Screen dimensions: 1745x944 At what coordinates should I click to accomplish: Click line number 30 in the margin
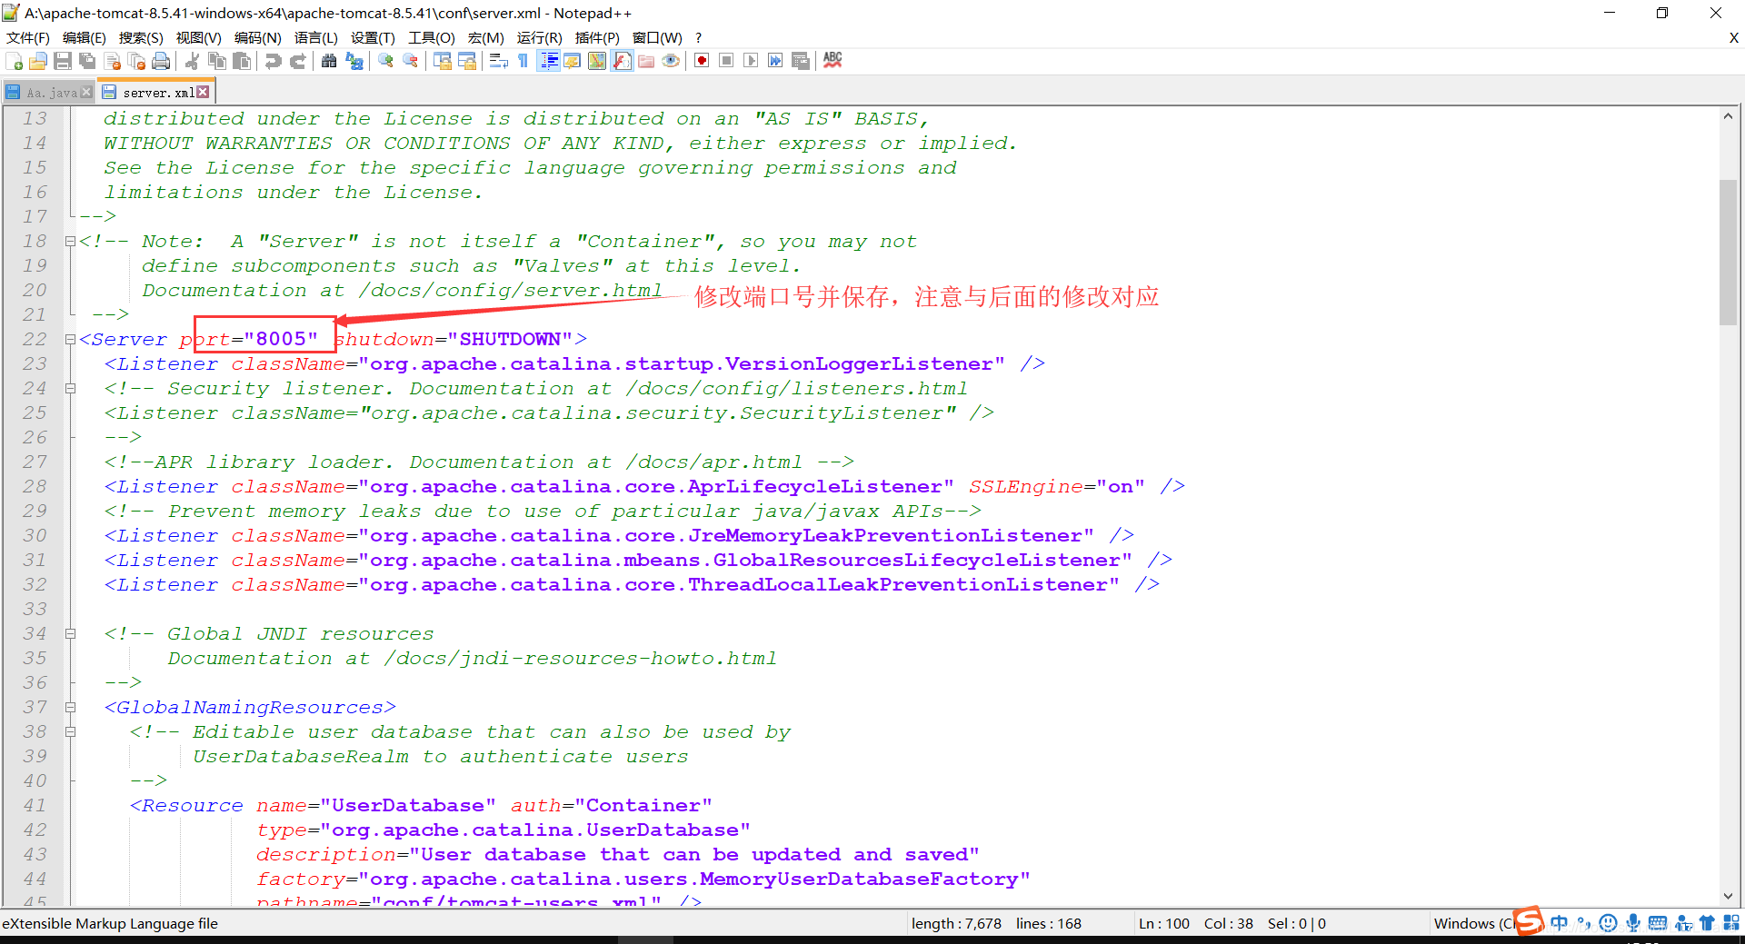pos(35,536)
